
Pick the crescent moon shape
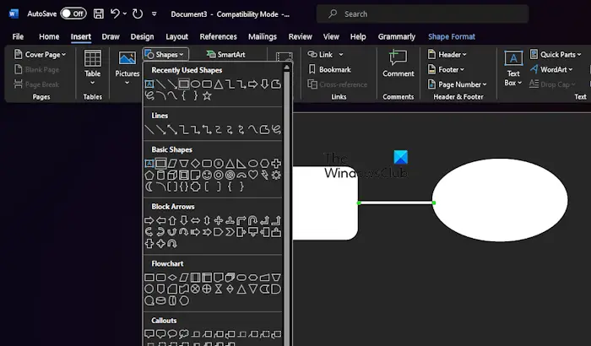[149, 187]
